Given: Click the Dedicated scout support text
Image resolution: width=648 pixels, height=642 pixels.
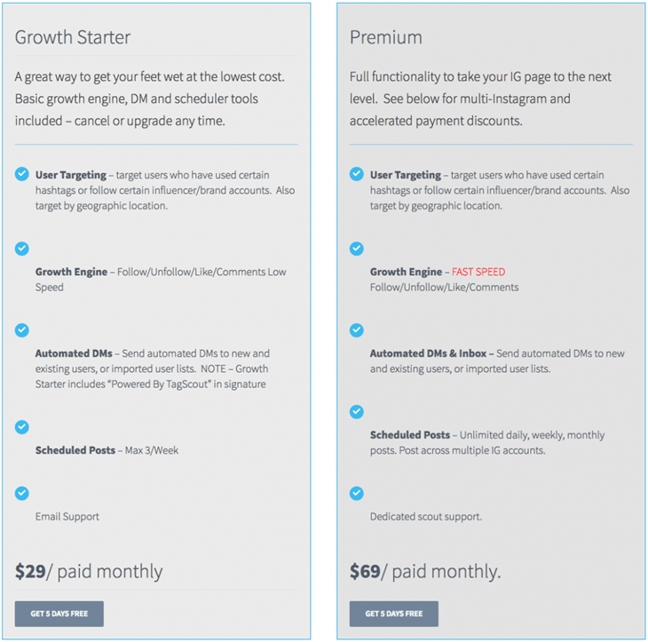Looking at the screenshot, I should coord(426,516).
